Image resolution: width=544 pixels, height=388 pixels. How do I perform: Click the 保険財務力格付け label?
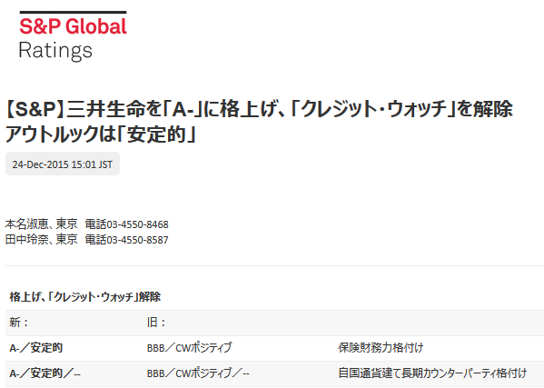pos(381,348)
